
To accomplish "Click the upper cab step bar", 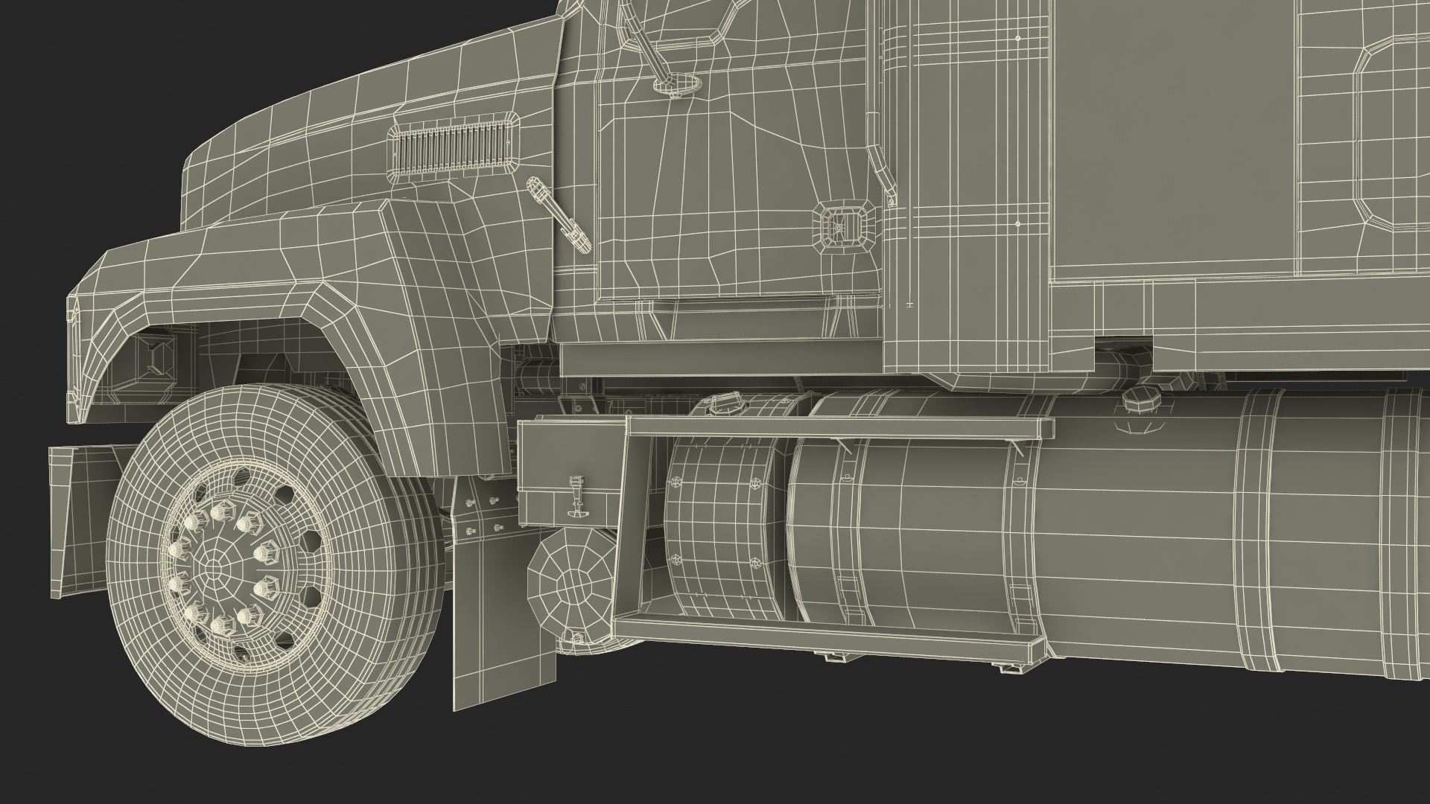I will coord(840,427).
